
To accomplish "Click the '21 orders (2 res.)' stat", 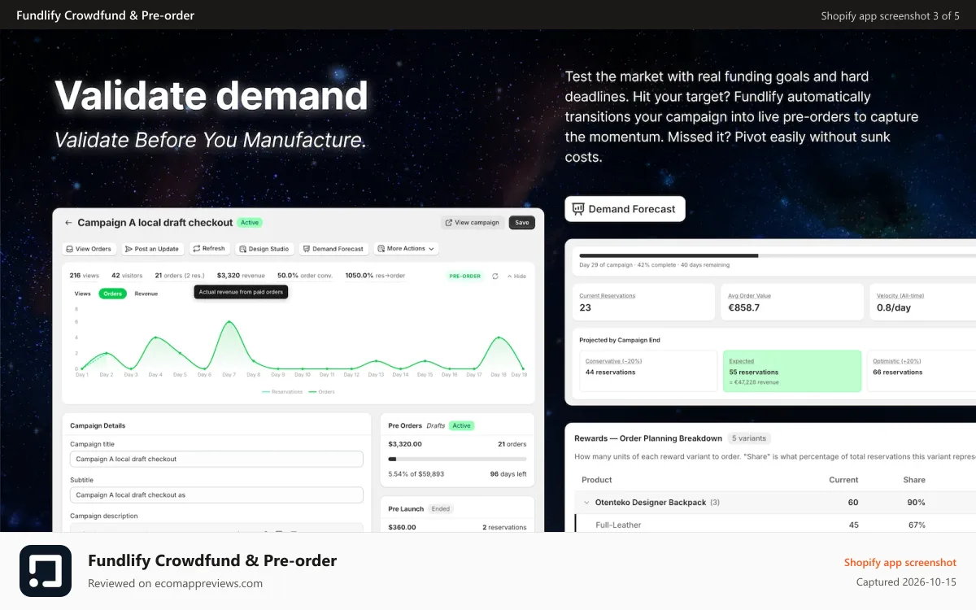I will click(180, 276).
